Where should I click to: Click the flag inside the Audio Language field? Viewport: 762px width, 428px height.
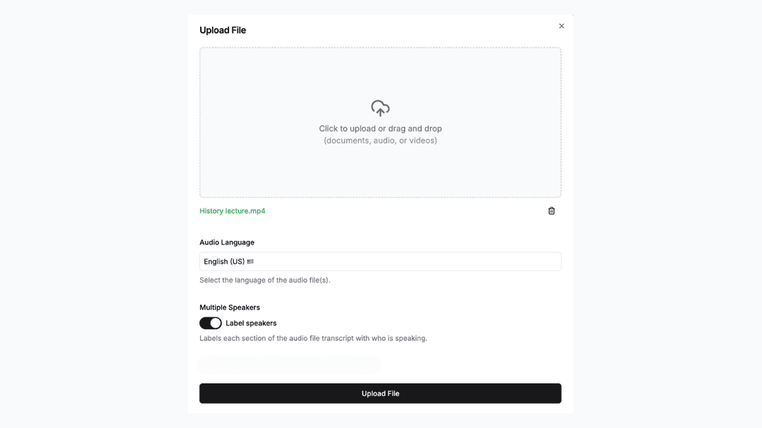[x=250, y=262]
